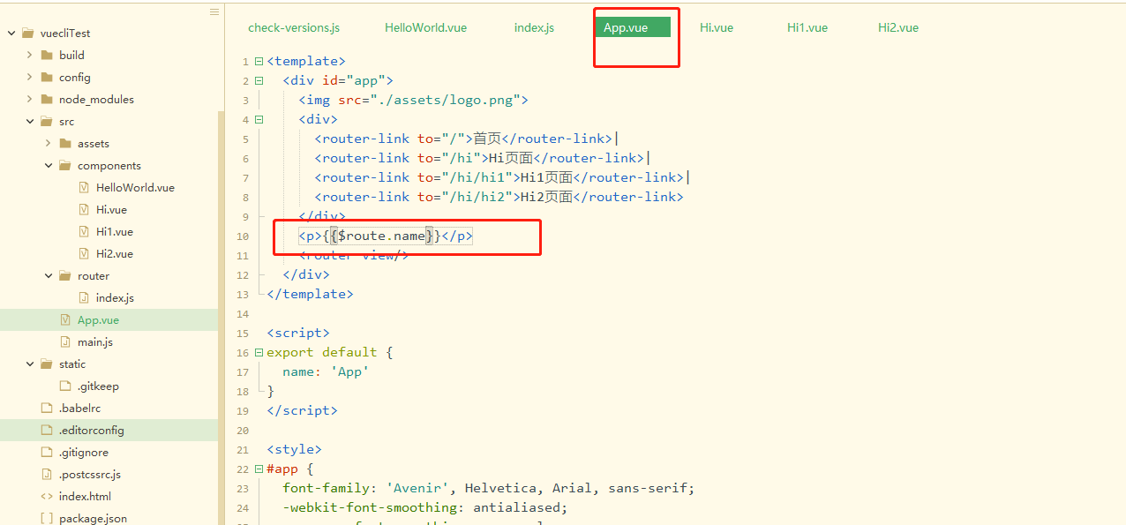Switch to the HelloWorld.vue tab

click(425, 27)
